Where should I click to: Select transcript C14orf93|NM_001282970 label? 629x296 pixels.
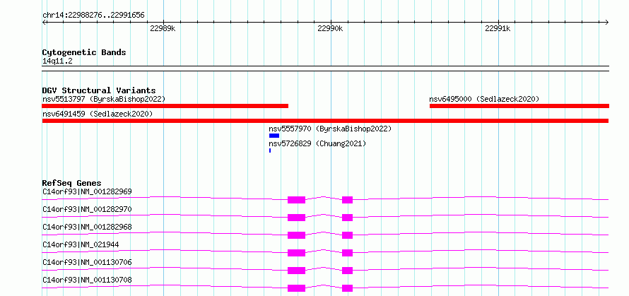coord(87,209)
